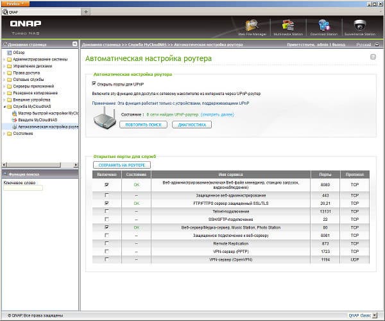Expand the Серверы приложений tree node
The width and height of the screenshot is (385, 321).
coord(4,87)
